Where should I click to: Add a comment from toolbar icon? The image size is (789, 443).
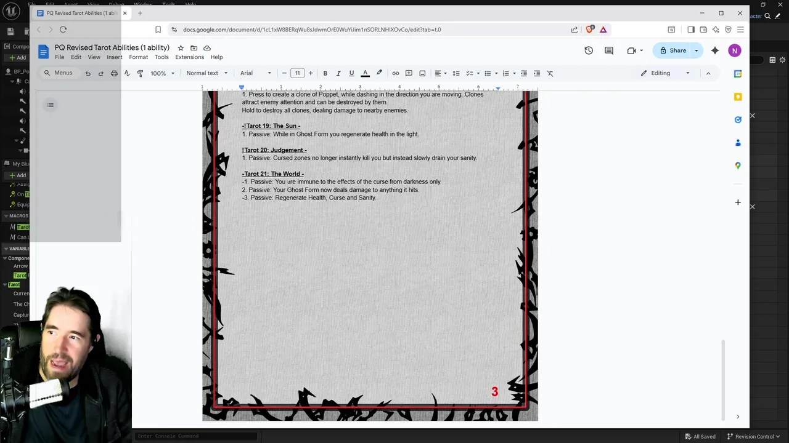click(409, 73)
